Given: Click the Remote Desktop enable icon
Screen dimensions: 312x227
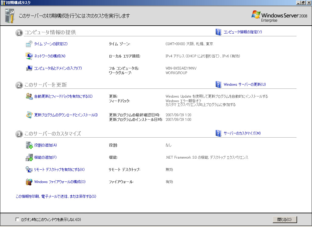Looking at the screenshot, I should click(29, 169).
